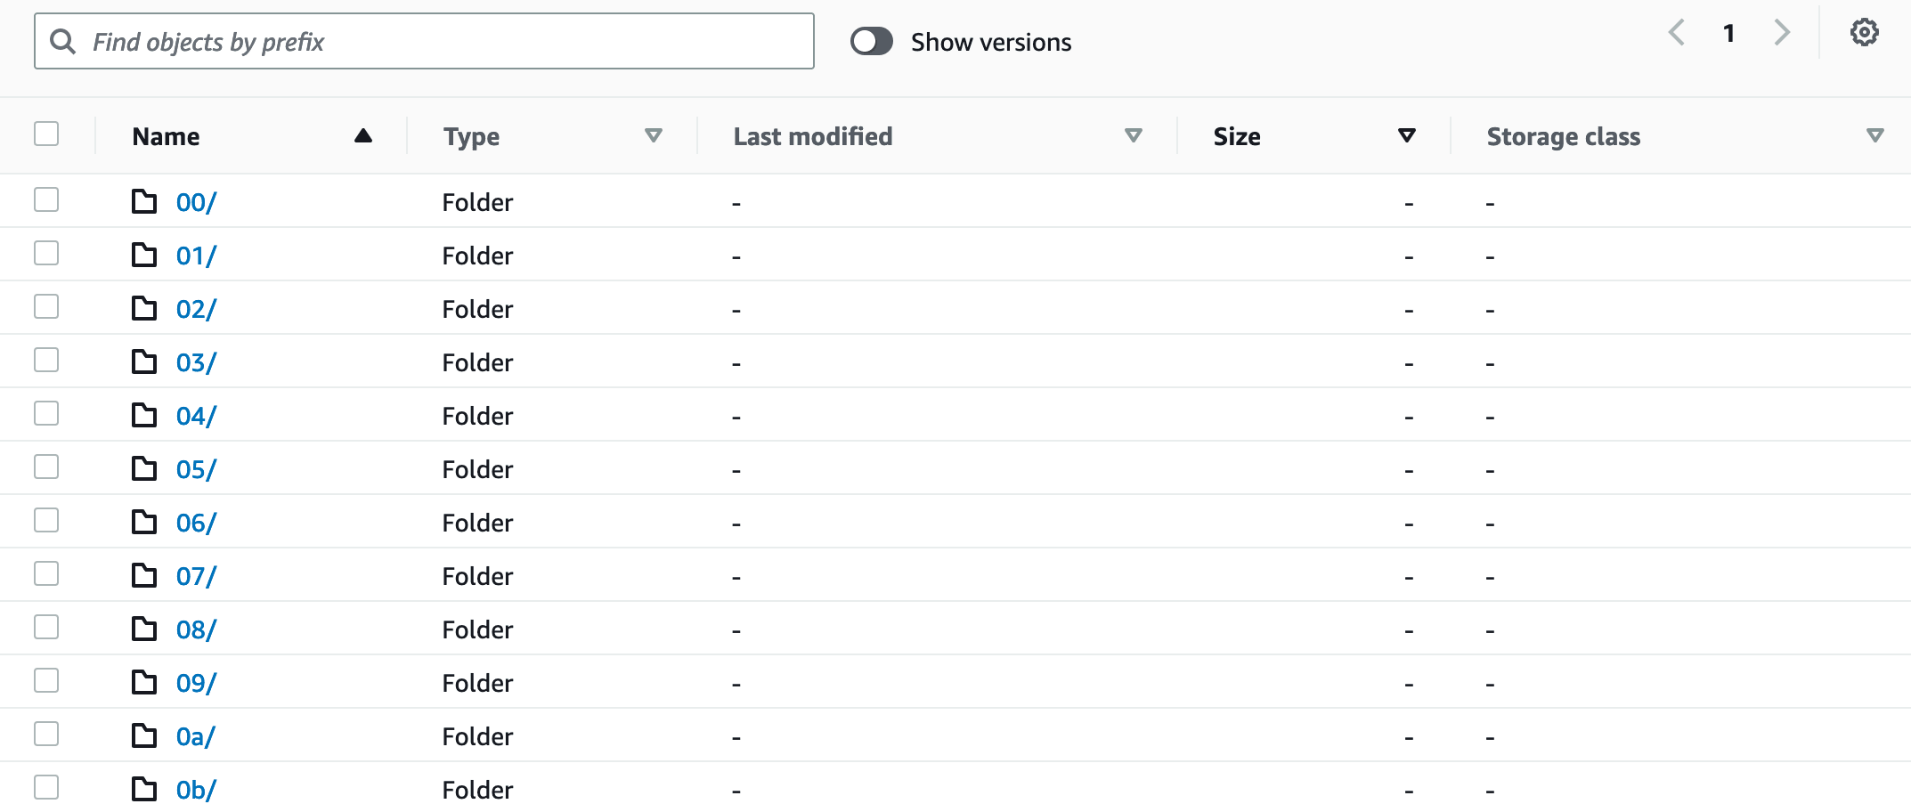Go to next page with right chevron
The width and height of the screenshot is (1911, 812).
pyautogui.click(x=1781, y=33)
